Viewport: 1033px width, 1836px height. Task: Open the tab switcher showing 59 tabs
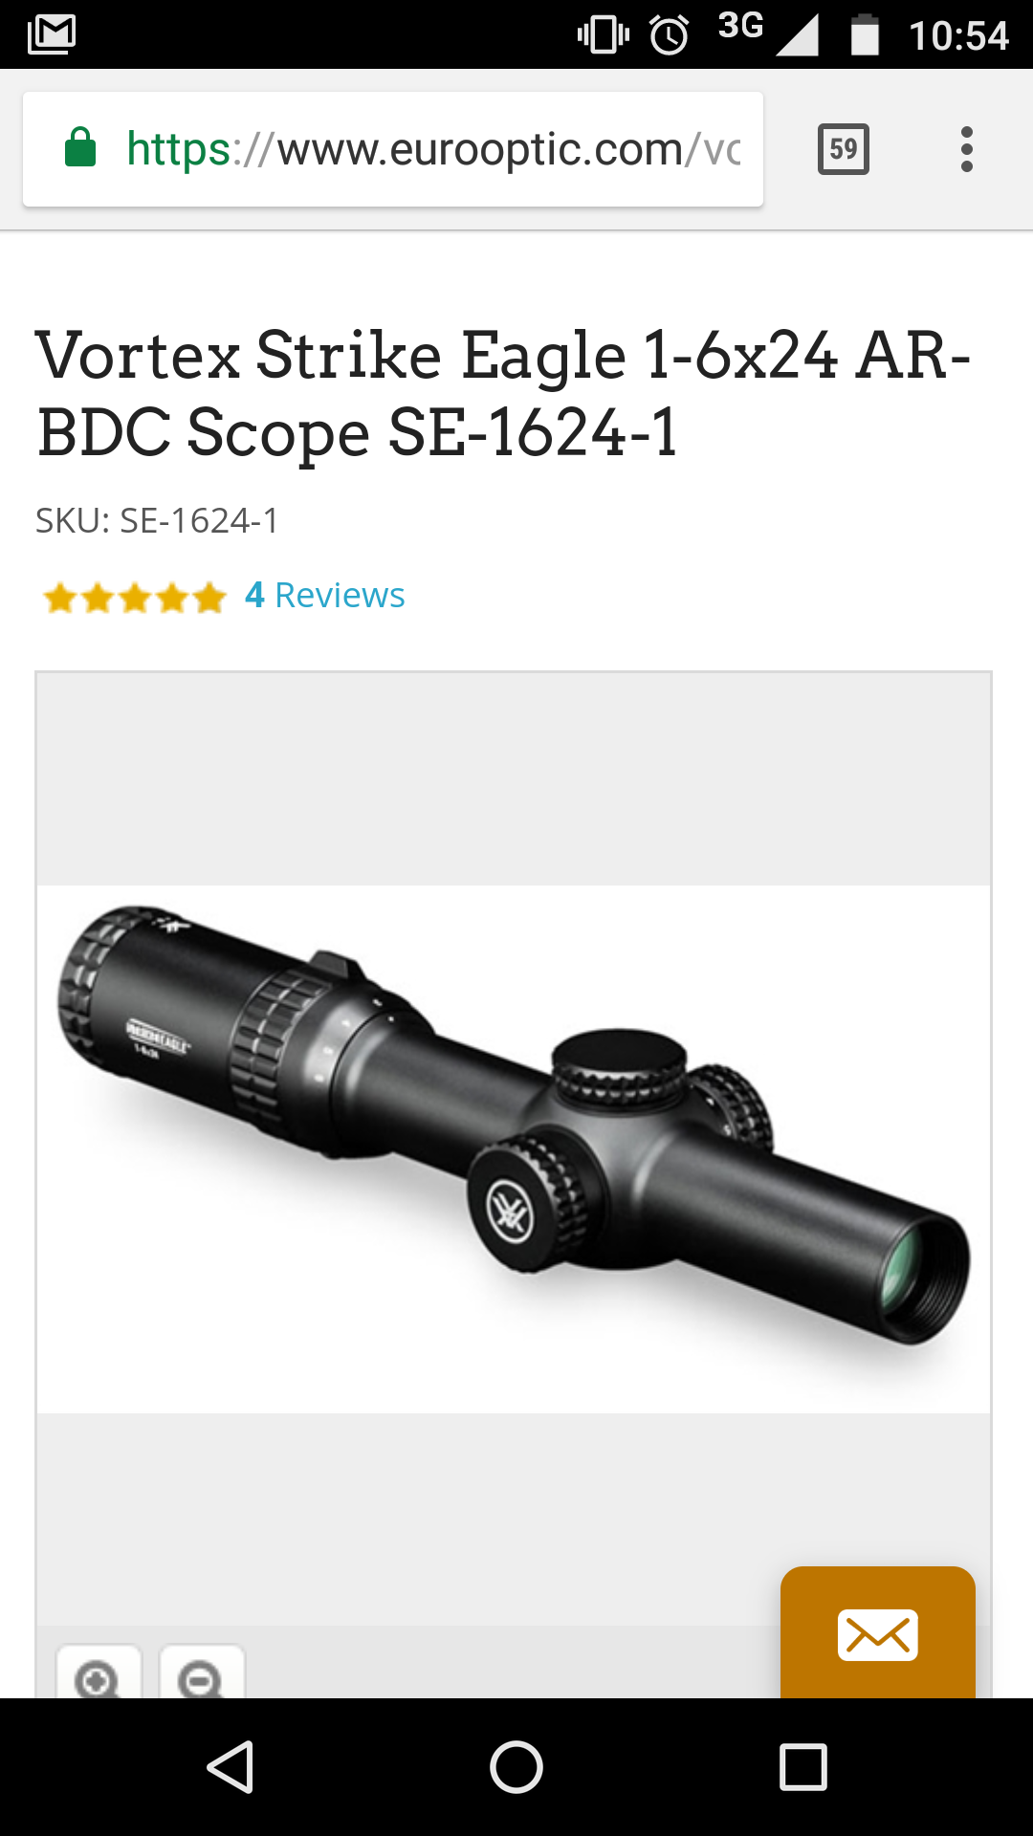click(x=844, y=149)
